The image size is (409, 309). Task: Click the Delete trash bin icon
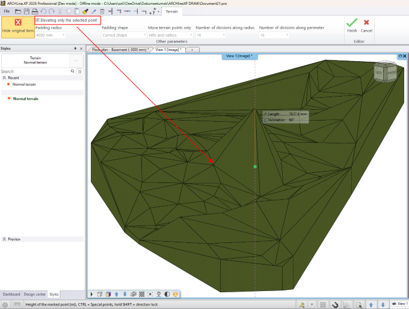click(x=102, y=11)
